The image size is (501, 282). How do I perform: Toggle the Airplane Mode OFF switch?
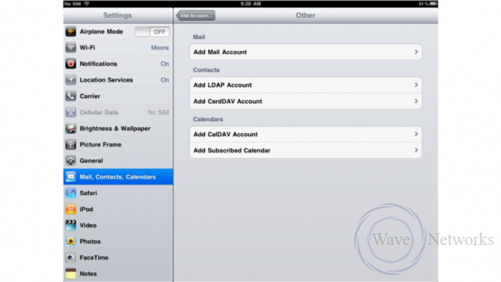tap(152, 31)
